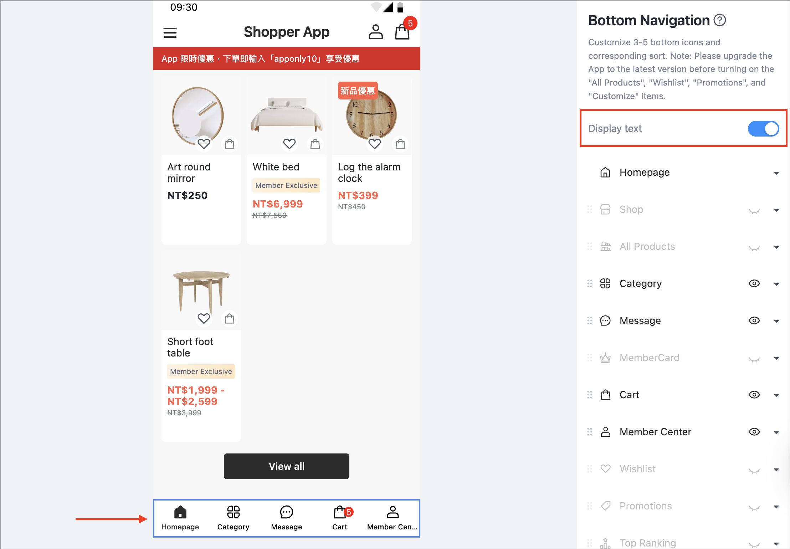Expand the Cart row dropdown arrow
This screenshot has width=790, height=549.
[x=776, y=396]
